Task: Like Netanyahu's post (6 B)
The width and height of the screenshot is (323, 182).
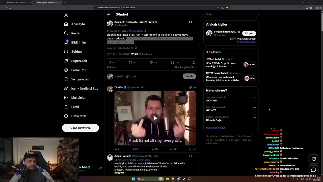Action: pyautogui.click(x=153, y=62)
